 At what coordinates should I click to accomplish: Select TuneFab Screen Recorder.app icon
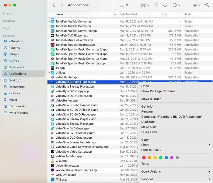[52, 45]
